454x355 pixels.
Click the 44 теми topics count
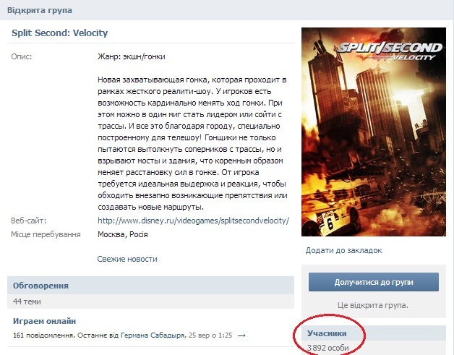[27, 301]
